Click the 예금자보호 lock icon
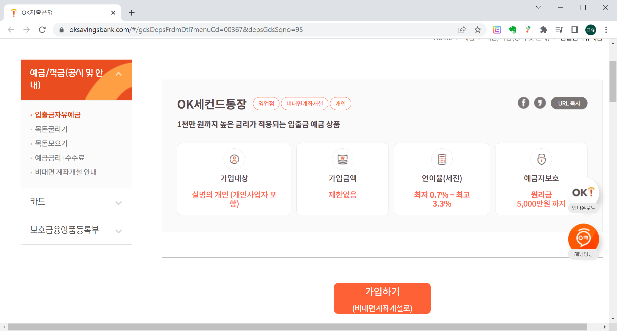The image size is (617, 331). tap(541, 159)
